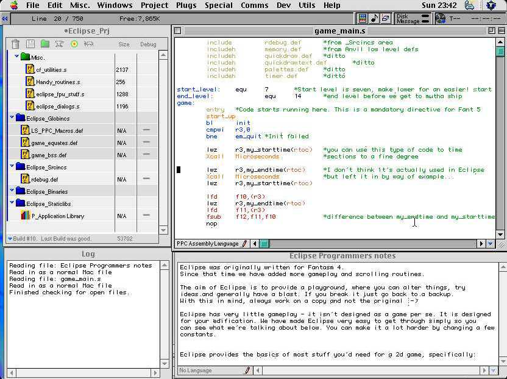Click the striped list icon beside music note
This screenshot has height=379, width=507.
(x=363, y=18)
